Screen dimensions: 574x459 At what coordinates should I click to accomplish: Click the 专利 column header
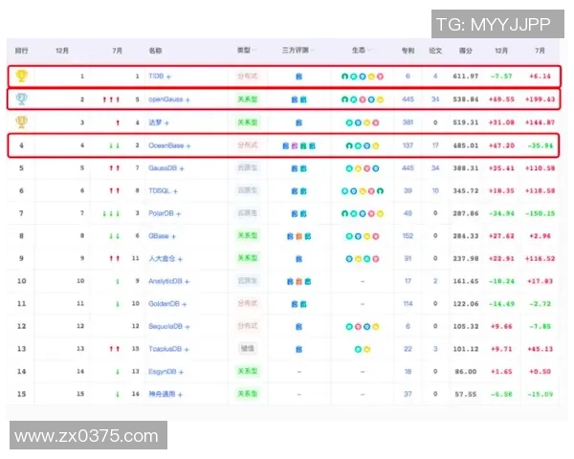point(408,49)
